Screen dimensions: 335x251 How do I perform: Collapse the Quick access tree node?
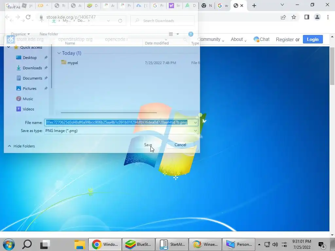coord(9,47)
